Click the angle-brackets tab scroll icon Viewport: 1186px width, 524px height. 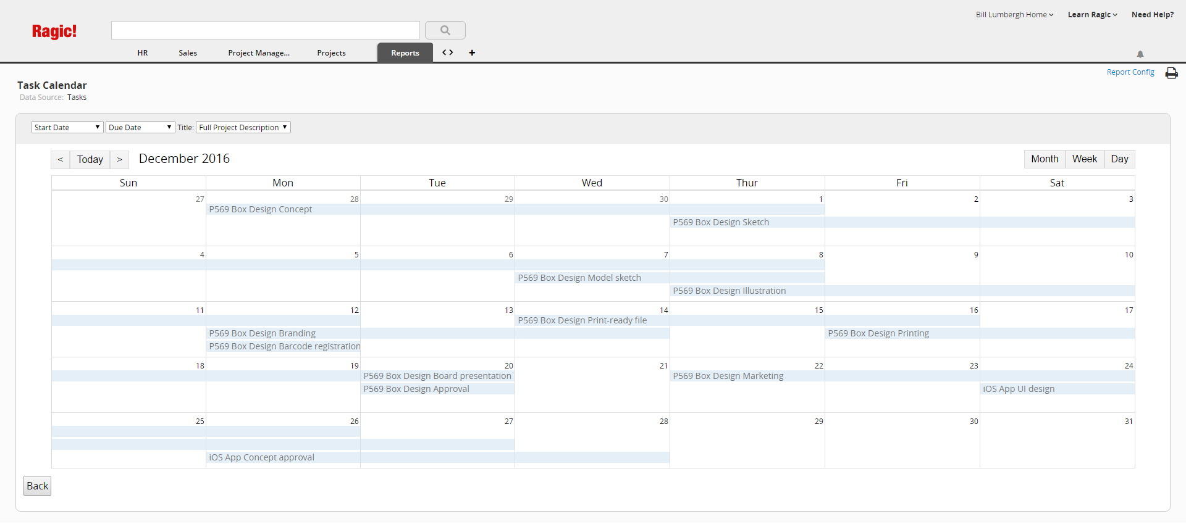[448, 53]
